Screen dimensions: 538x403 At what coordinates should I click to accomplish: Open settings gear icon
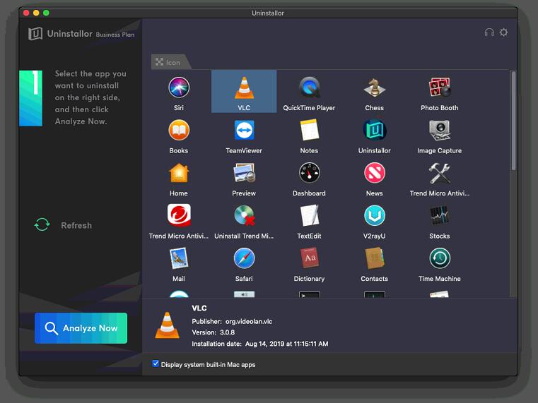(503, 32)
